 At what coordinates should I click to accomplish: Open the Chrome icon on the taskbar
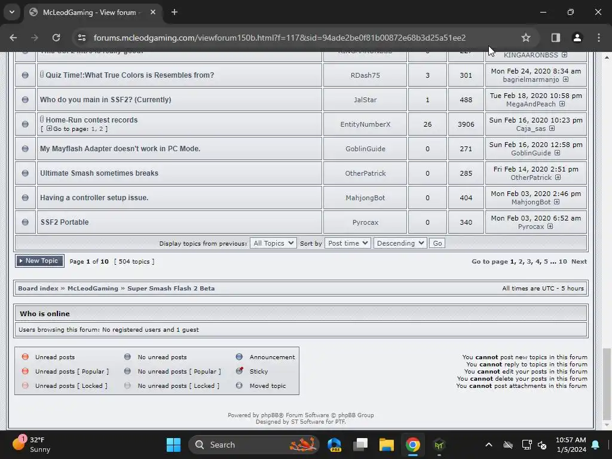pyautogui.click(x=412, y=445)
